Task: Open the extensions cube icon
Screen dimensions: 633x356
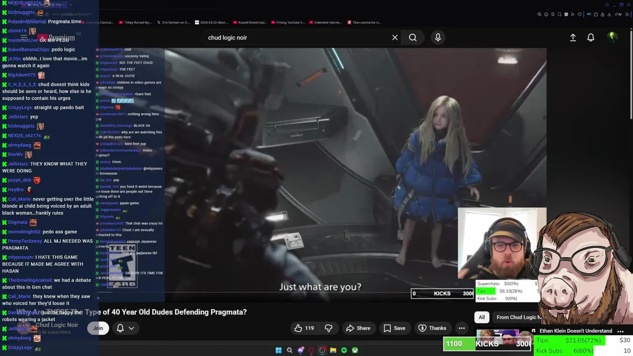Action: pos(596,14)
